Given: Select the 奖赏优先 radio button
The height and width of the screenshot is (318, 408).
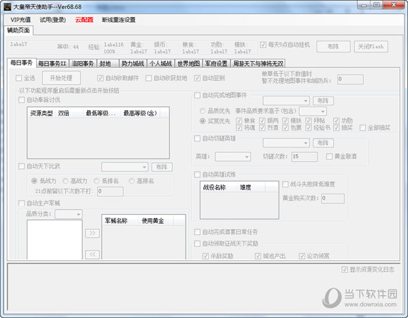Looking at the screenshot, I should tap(215, 121).
